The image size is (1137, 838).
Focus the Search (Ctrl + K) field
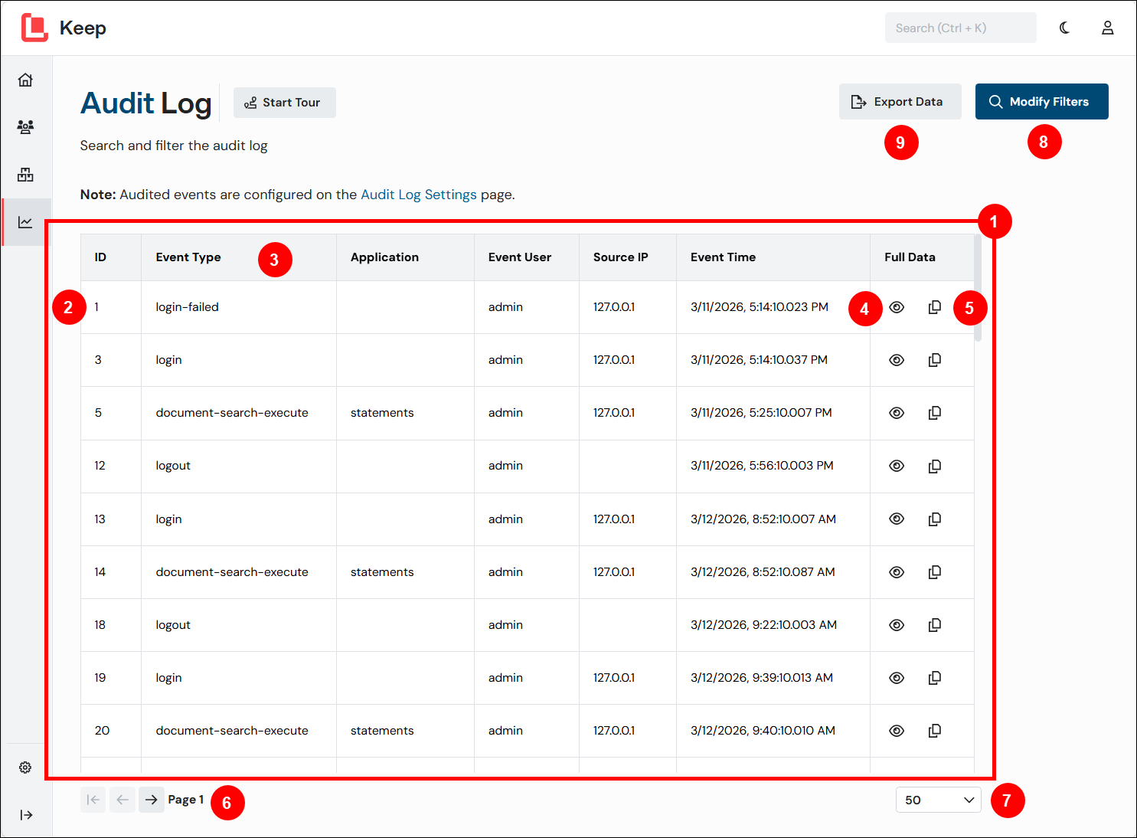click(961, 28)
